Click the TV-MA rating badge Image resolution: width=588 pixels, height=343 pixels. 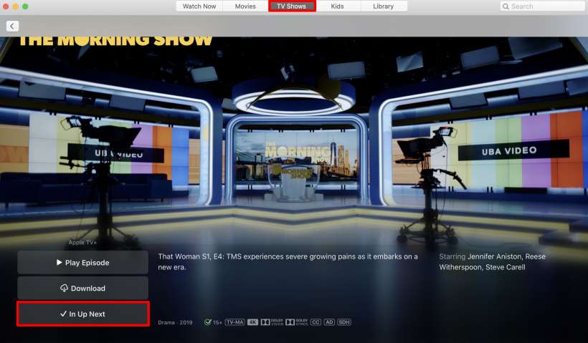point(234,322)
